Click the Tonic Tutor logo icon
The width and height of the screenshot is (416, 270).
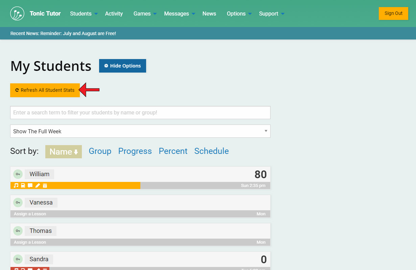(17, 13)
